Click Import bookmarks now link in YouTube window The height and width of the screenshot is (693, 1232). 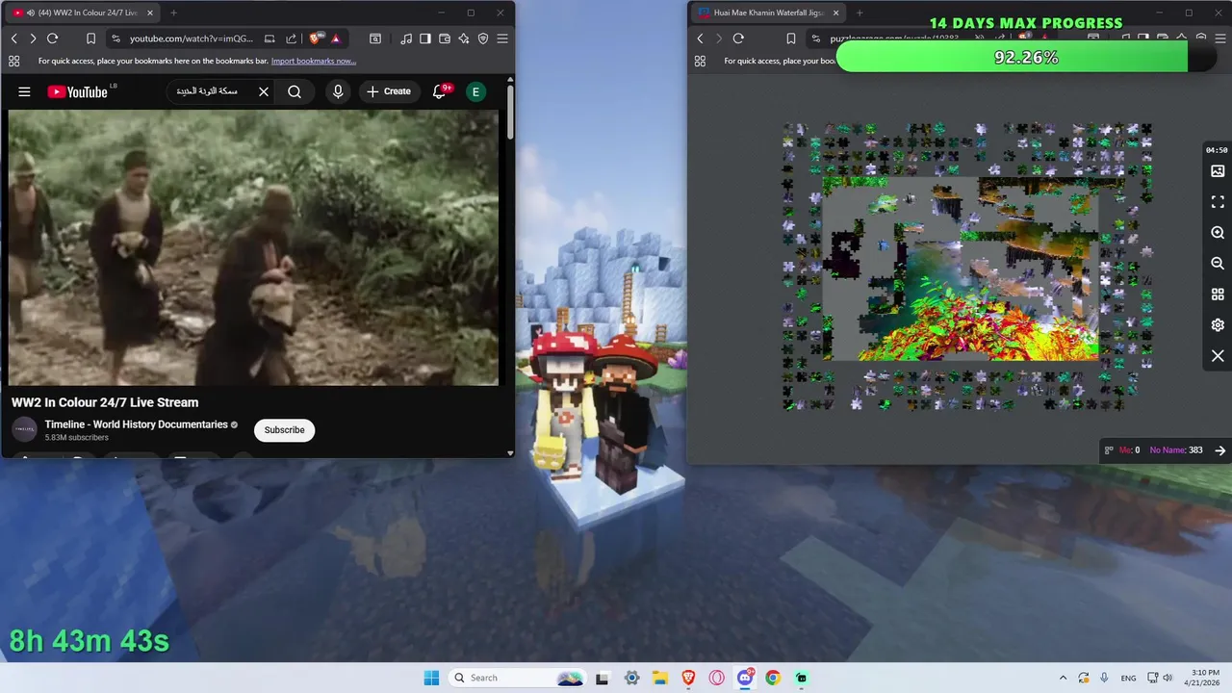click(314, 61)
